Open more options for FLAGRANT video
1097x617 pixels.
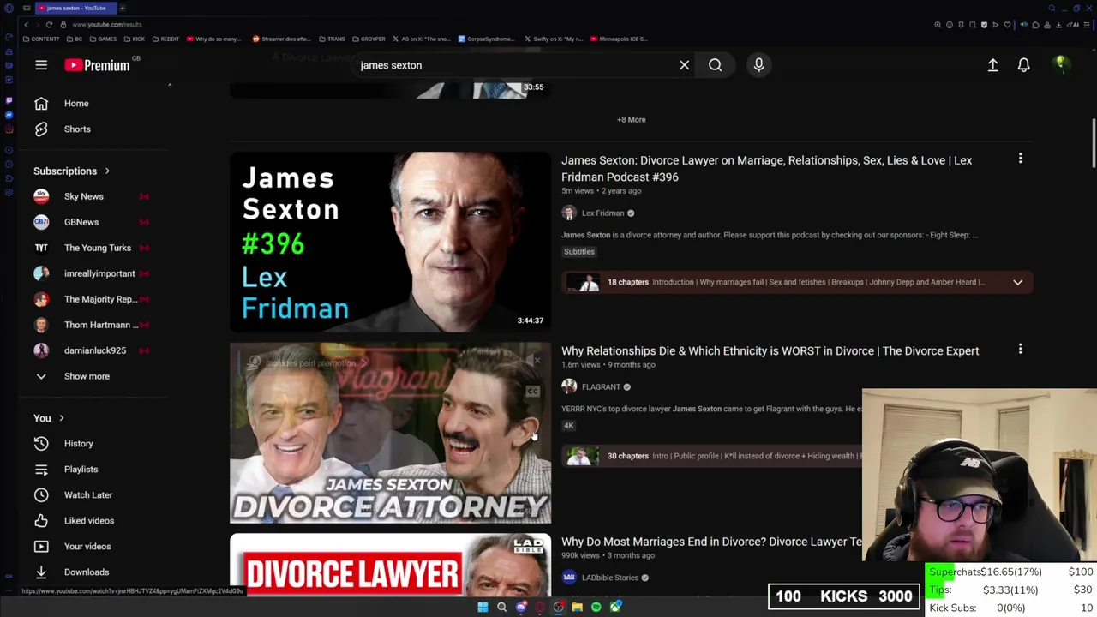1020,350
